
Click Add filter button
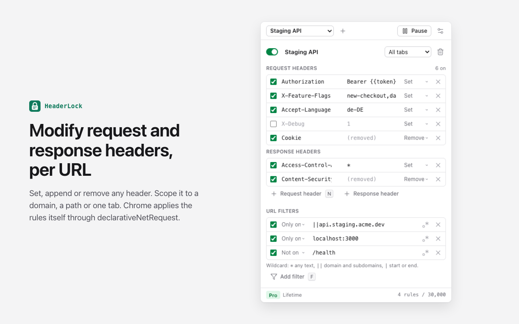coord(293,277)
